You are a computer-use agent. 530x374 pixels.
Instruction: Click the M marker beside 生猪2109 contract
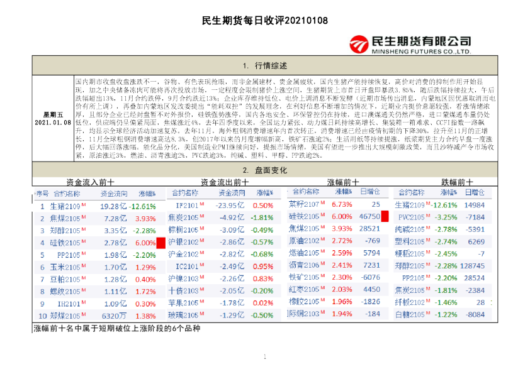click(x=84, y=206)
